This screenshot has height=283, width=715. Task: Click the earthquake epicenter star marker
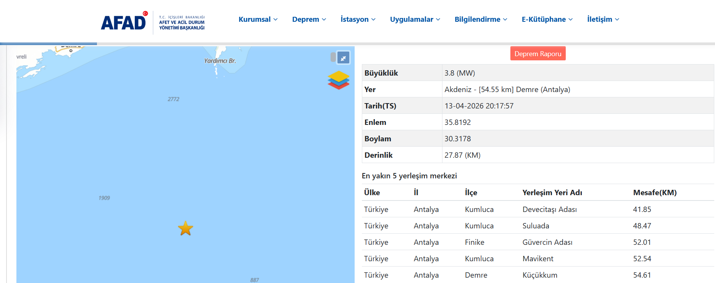point(186,228)
